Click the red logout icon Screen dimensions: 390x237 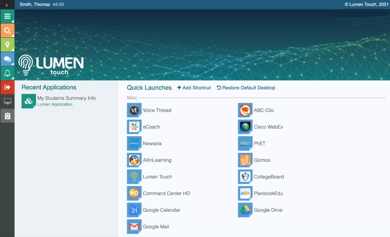click(x=7, y=87)
